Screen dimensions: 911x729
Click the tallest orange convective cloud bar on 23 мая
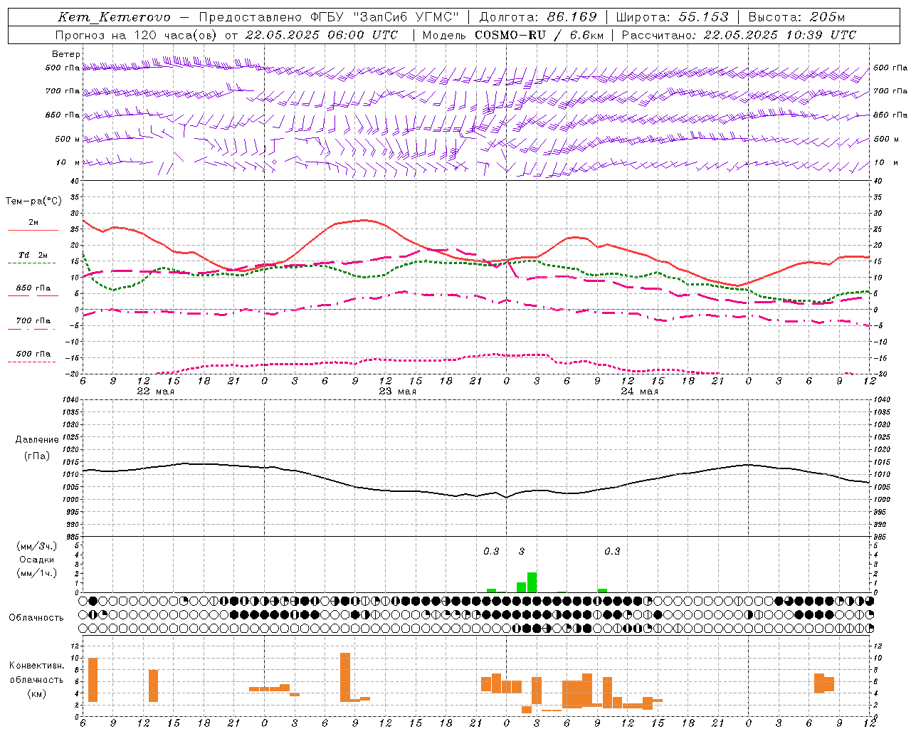tap(345, 677)
